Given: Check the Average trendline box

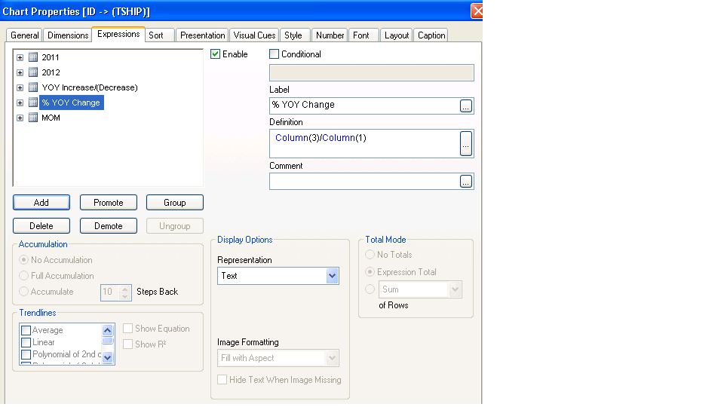Looking at the screenshot, I should tap(26, 330).
